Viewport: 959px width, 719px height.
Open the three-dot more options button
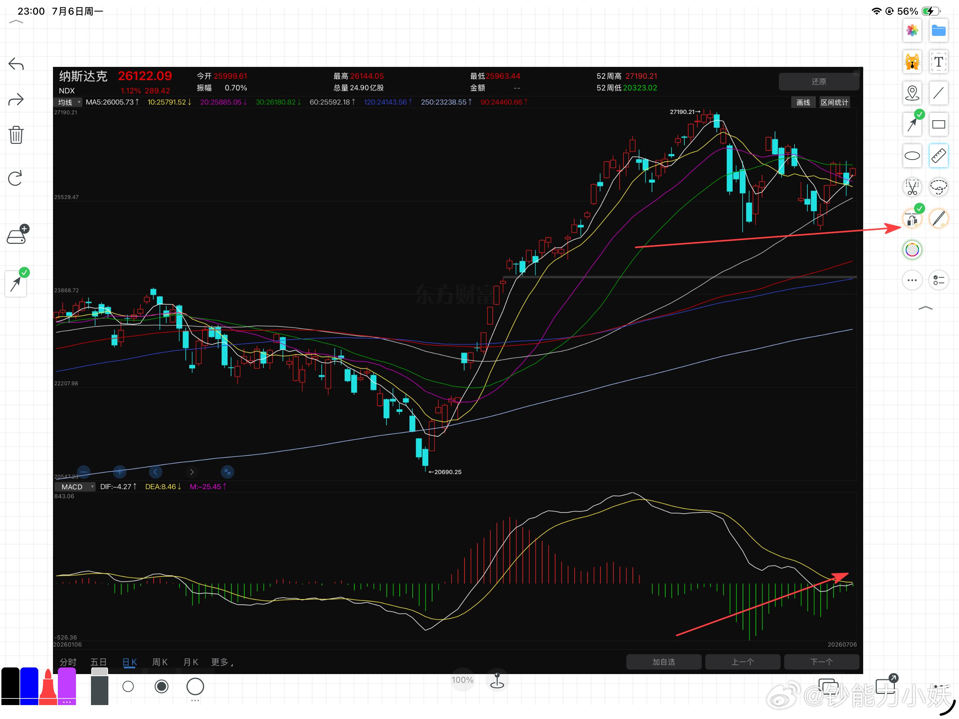(912, 280)
